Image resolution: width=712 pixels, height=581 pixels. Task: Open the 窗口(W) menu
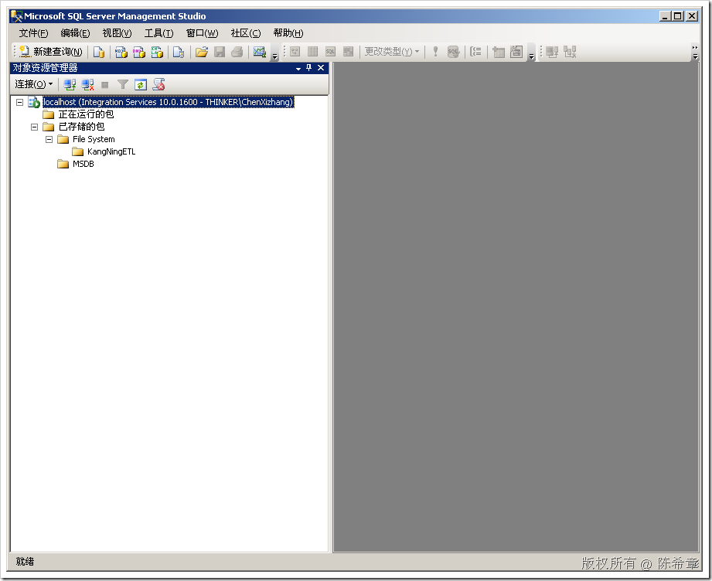tap(202, 33)
